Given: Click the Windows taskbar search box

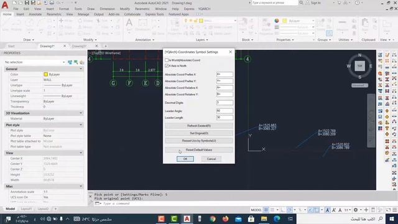Looking at the screenshot, I should pos(341,218).
